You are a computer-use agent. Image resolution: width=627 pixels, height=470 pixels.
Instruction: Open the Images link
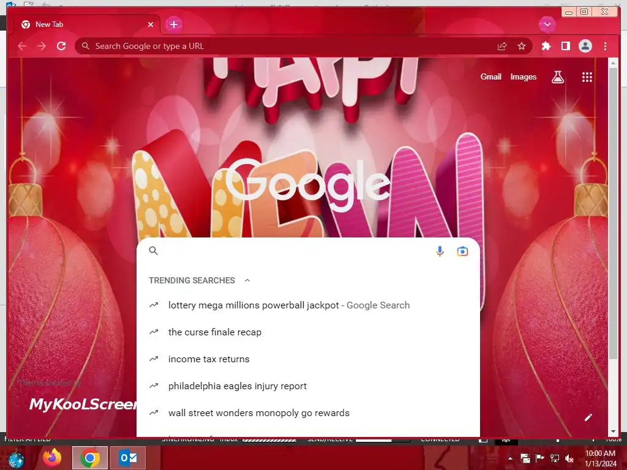pyautogui.click(x=523, y=76)
